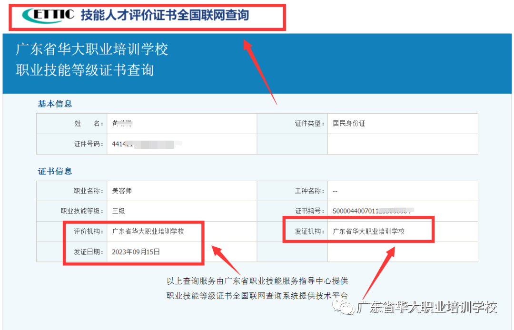
Task: Click the header title 技能人才评价证书全国联网查询
Action: 165,15
